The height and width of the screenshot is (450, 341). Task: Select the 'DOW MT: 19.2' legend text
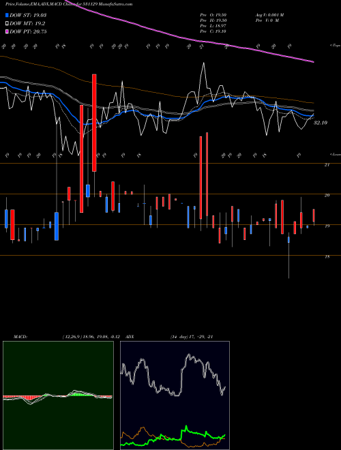[x=27, y=24]
